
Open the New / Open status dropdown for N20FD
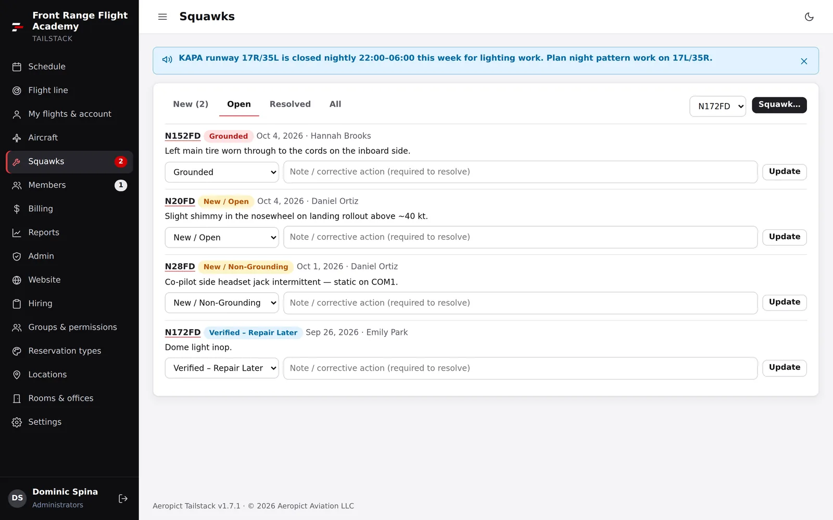(x=222, y=238)
